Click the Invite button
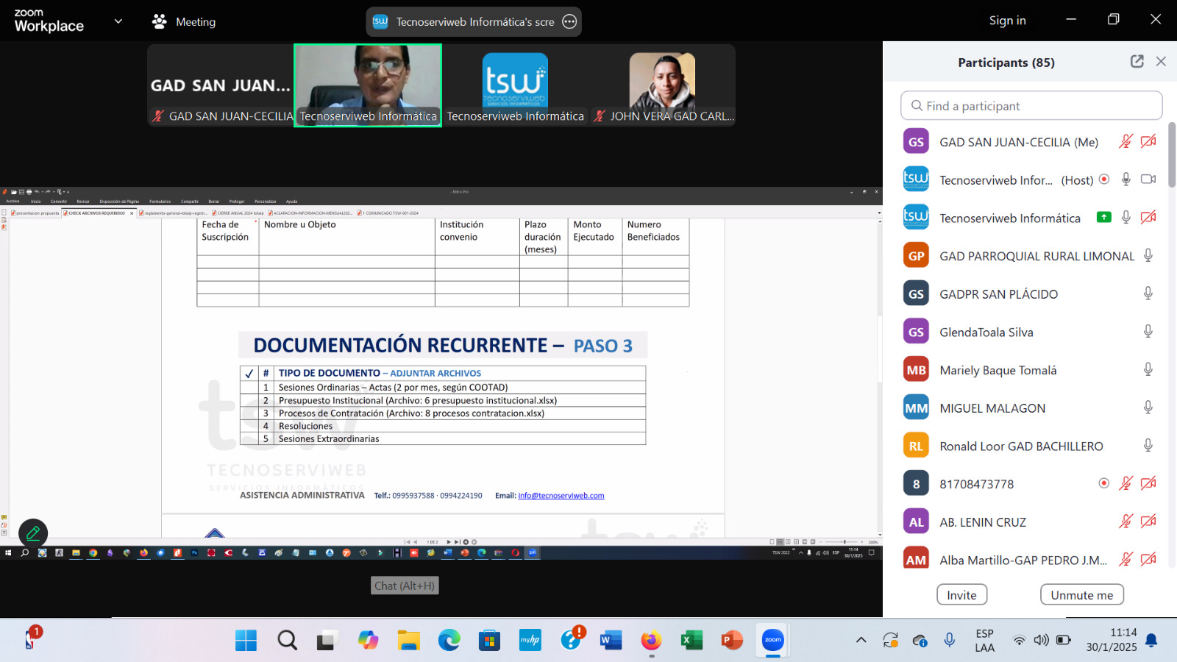 click(x=961, y=595)
